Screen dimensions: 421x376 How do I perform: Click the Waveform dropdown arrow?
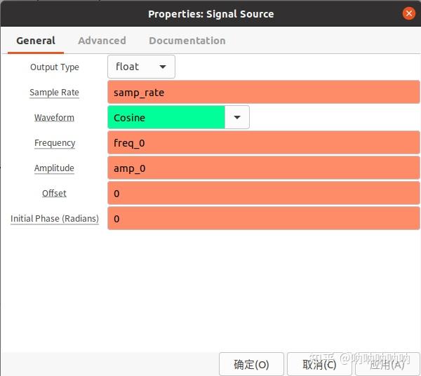(x=237, y=117)
